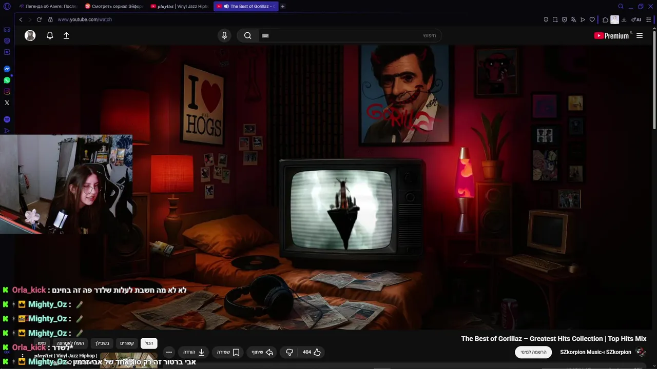Select the קשורים filter chip
Image resolution: width=657 pixels, height=369 pixels.
point(127,343)
